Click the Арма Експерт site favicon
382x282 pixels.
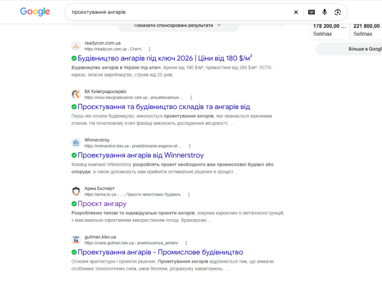click(x=76, y=191)
